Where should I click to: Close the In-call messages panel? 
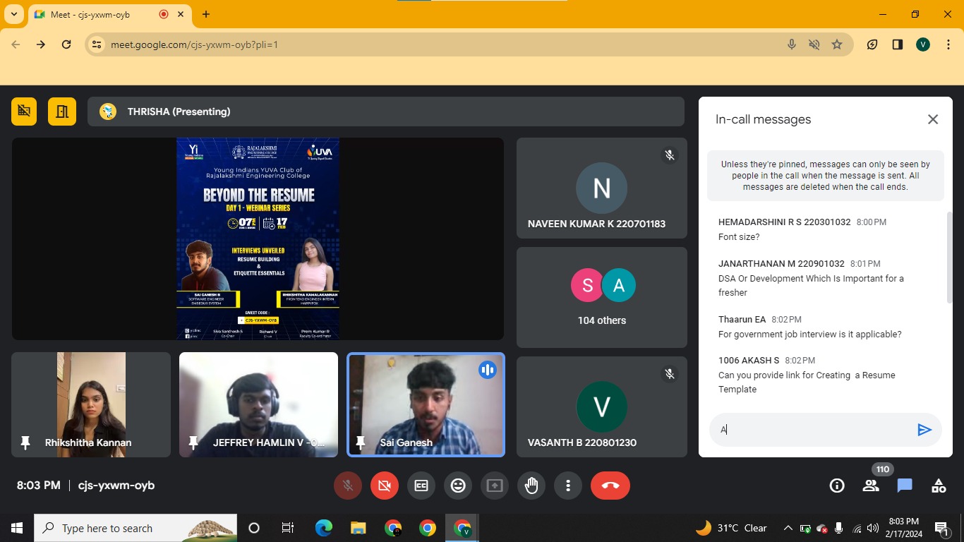pos(933,119)
